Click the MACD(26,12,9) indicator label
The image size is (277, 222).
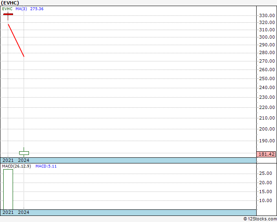[16, 166]
